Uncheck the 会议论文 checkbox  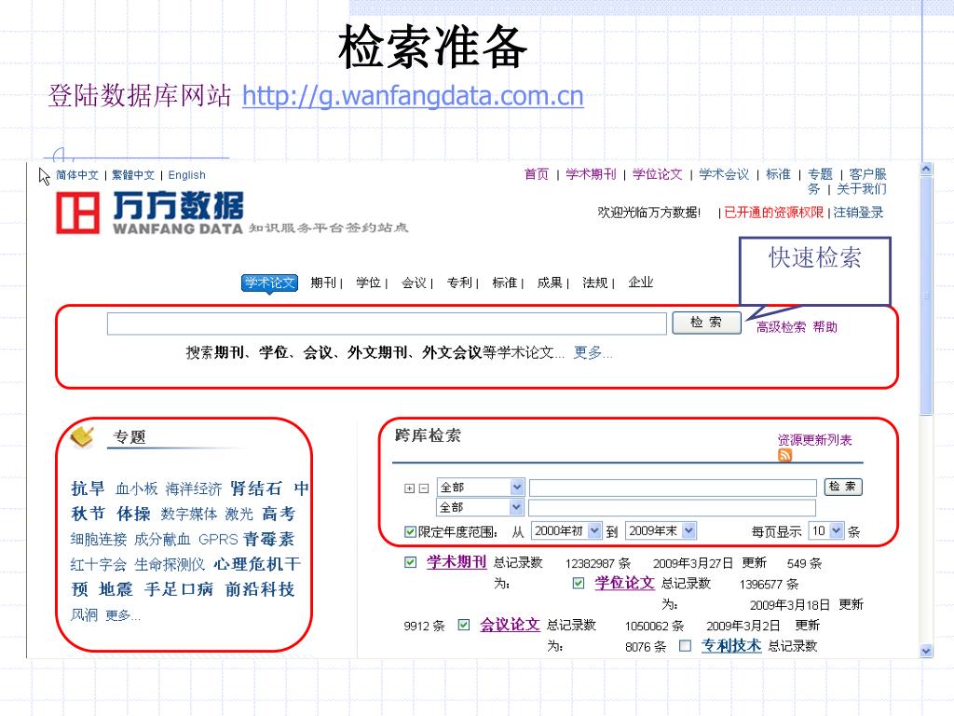click(464, 625)
